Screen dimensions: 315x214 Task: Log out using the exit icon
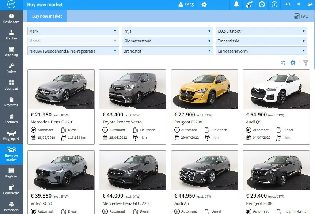pyautogui.click(x=310, y=4)
